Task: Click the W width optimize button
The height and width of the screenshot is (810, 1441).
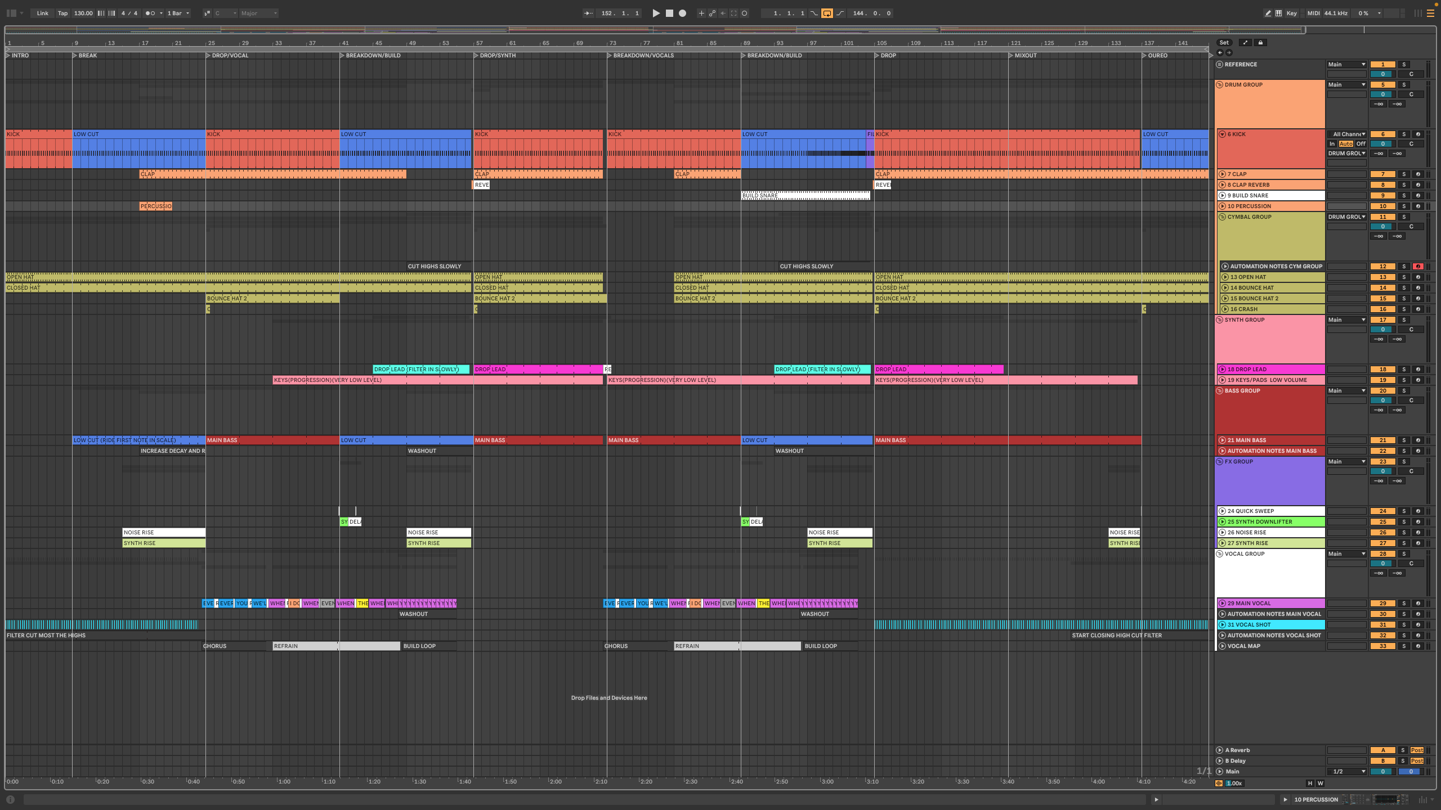Action: coord(1320,784)
